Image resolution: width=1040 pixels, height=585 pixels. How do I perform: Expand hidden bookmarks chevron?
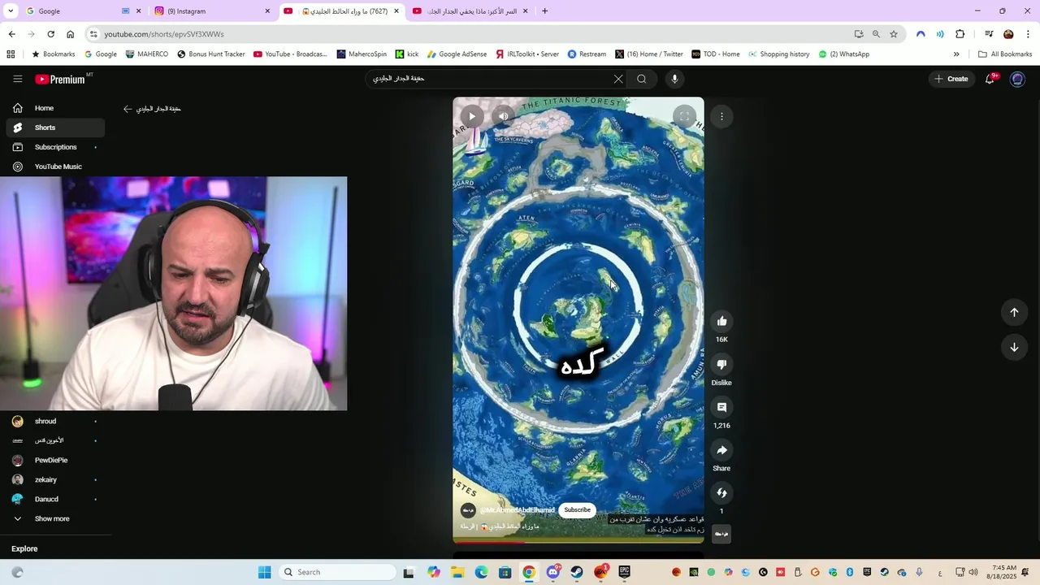(x=956, y=54)
